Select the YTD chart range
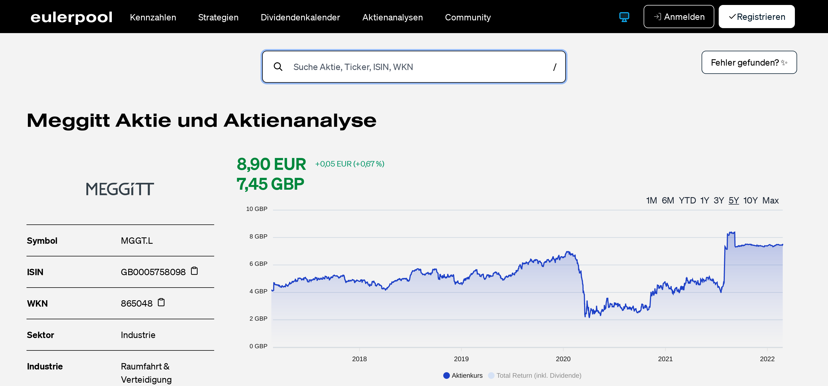Image resolution: width=828 pixels, height=386 pixels. pyautogui.click(x=687, y=200)
